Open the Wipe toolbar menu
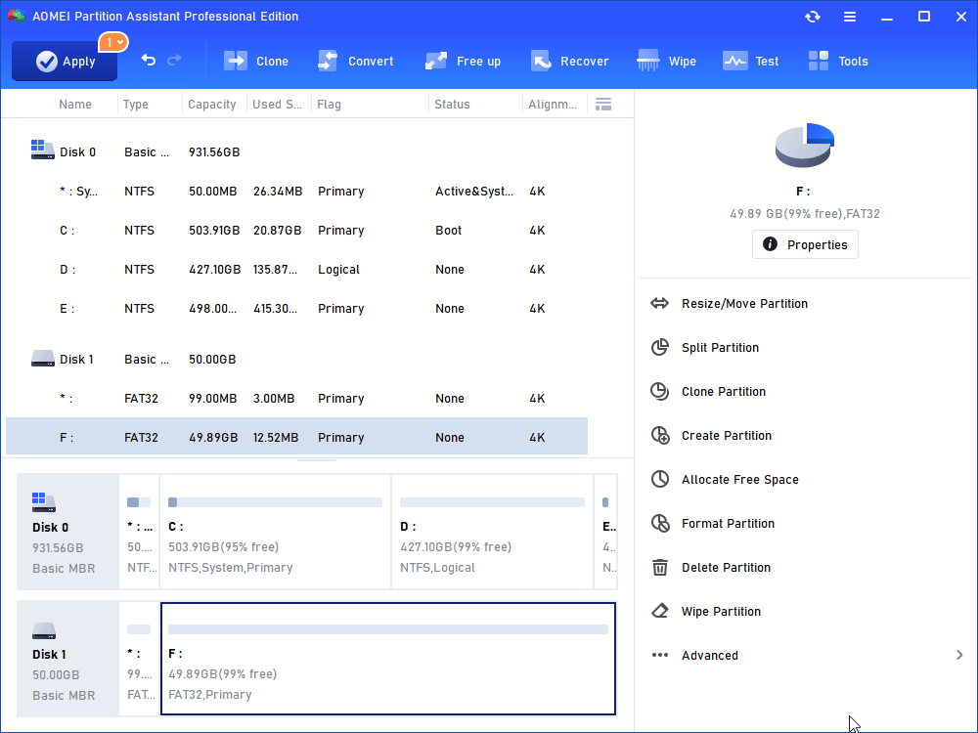The width and height of the screenshot is (978, 733). 666,61
